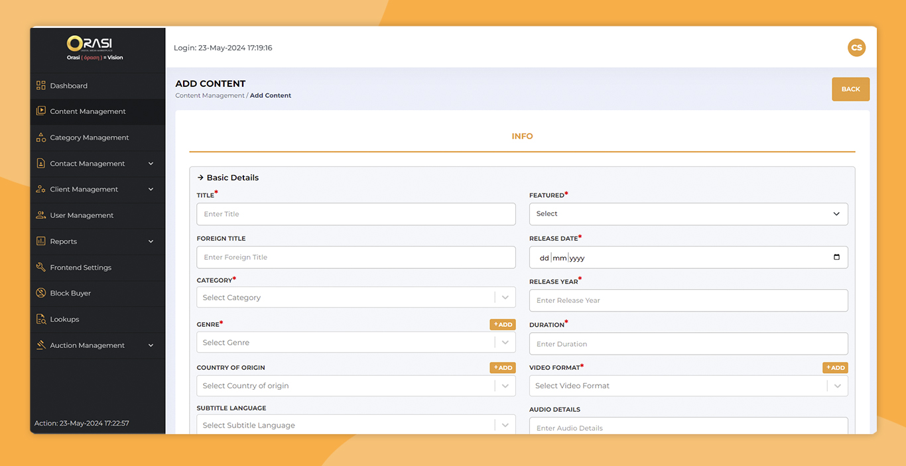Image resolution: width=906 pixels, height=466 pixels.
Task: Click the Login timestamp text
Action: [223, 48]
